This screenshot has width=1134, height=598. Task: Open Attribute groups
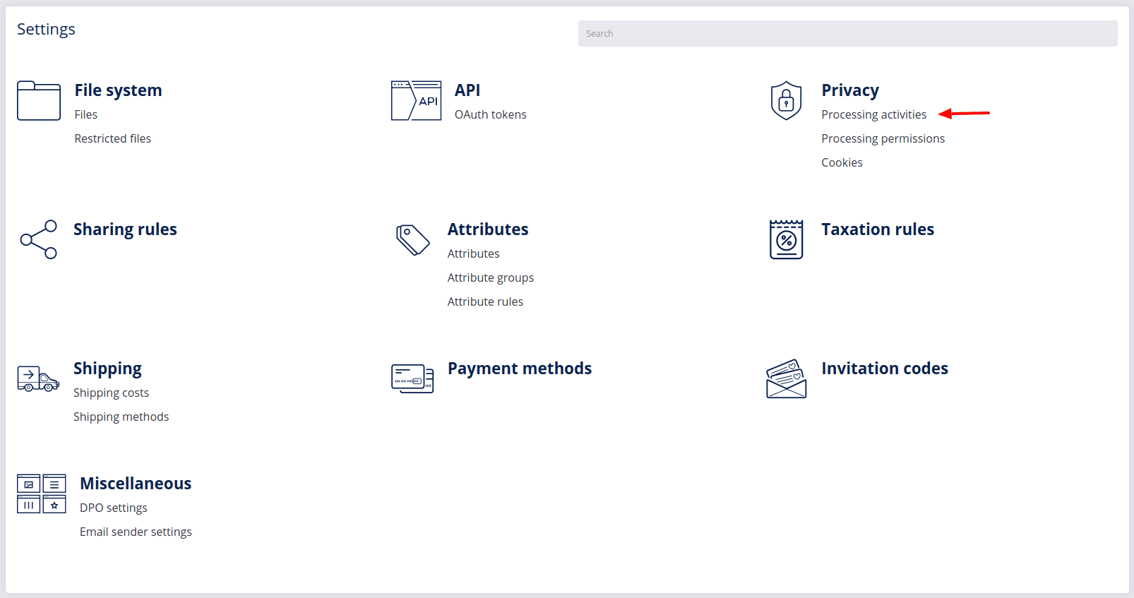tap(491, 277)
